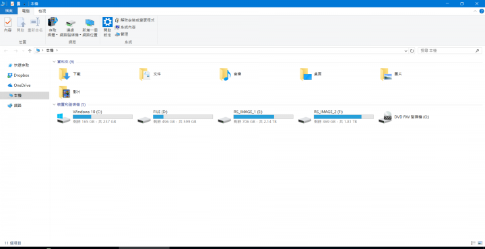
Task: Click the title bar new folder icon
Action: [x=19, y=4]
